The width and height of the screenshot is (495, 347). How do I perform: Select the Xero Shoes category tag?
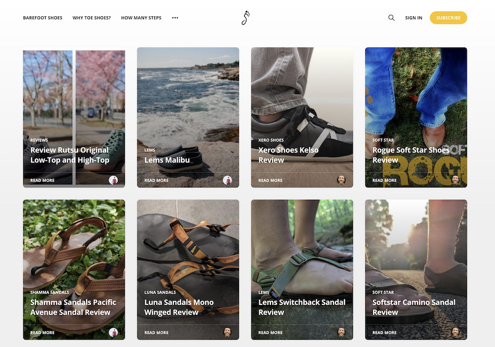point(271,140)
